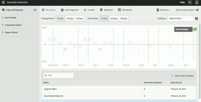Click the green anomaly marker on chart
The height and width of the screenshot is (102, 201).
(x=195, y=29)
